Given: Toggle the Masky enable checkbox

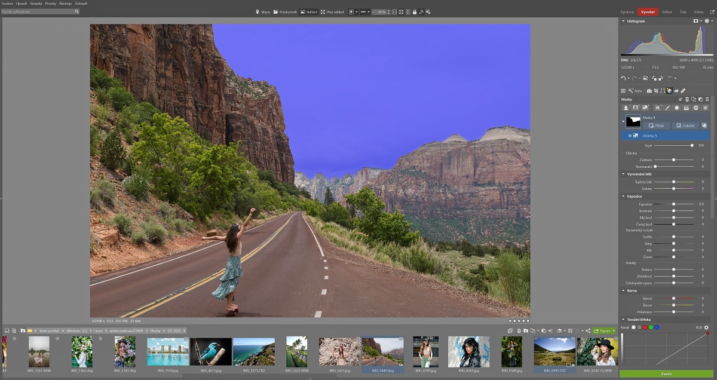Looking at the screenshot, I should 680,99.
